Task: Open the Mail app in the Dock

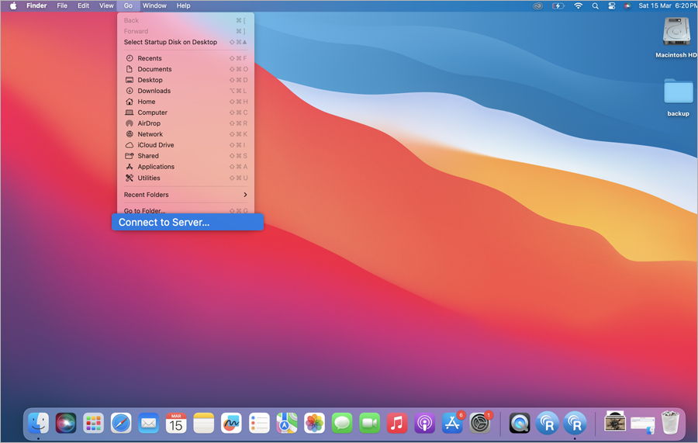Action: tap(149, 423)
